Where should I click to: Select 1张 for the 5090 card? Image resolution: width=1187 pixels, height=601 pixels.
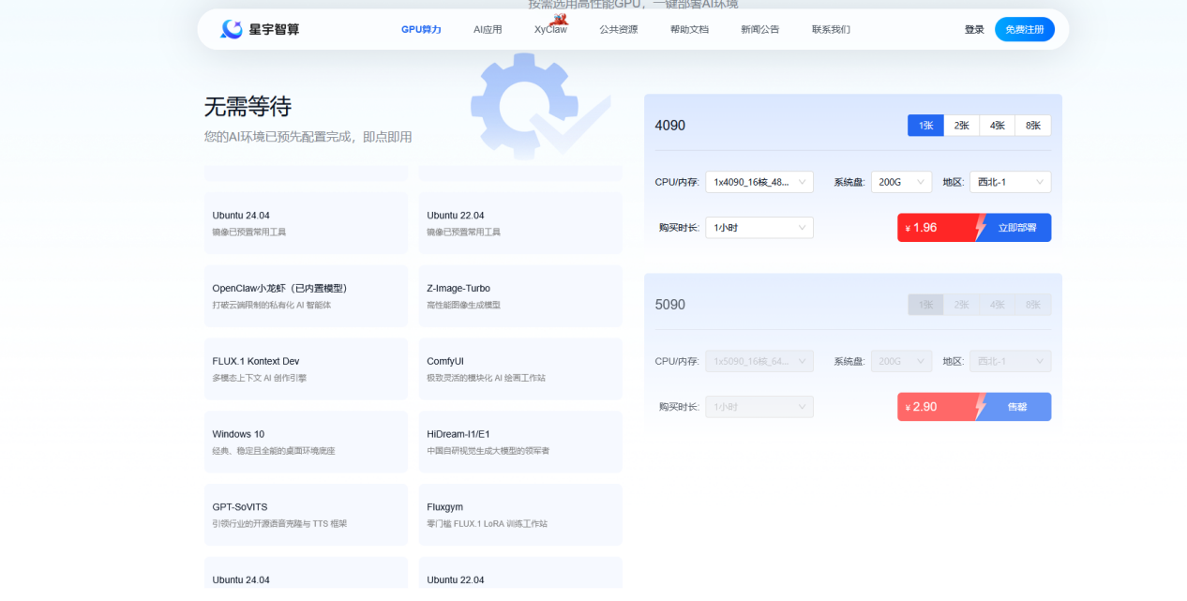[925, 305]
